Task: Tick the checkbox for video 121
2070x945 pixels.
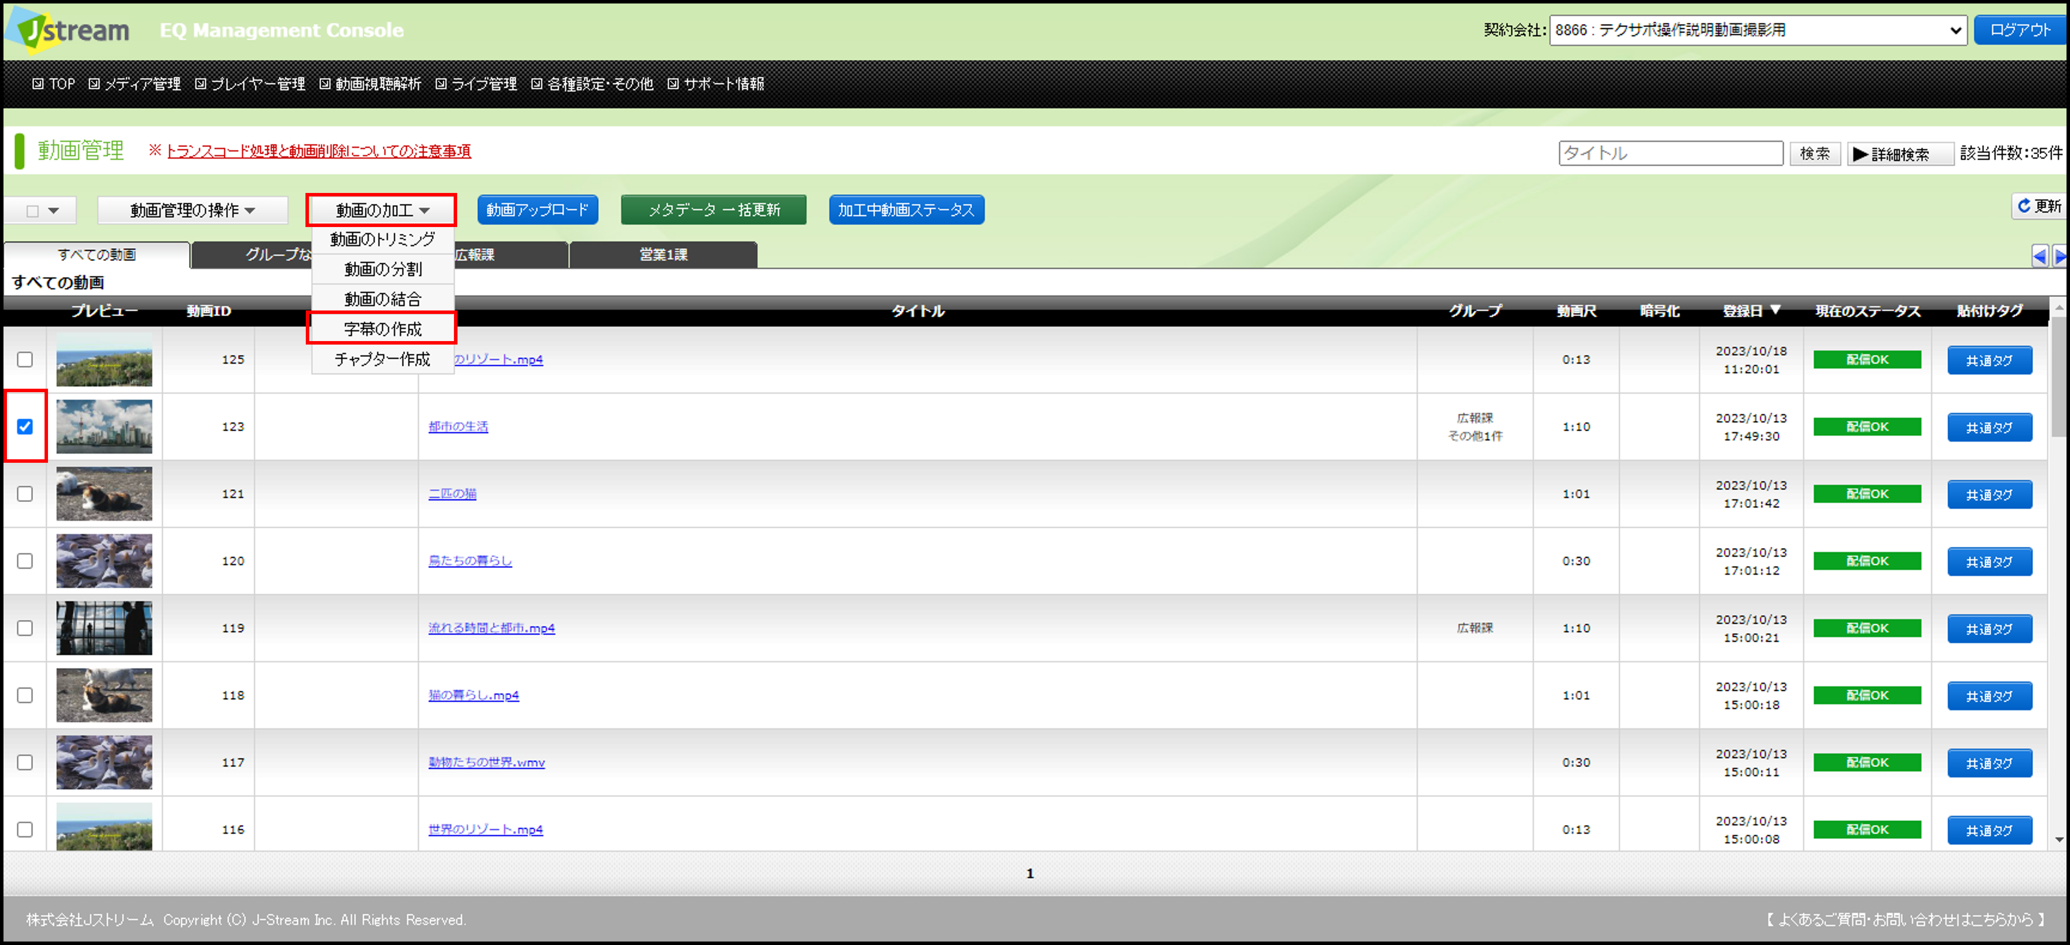Action: point(25,494)
